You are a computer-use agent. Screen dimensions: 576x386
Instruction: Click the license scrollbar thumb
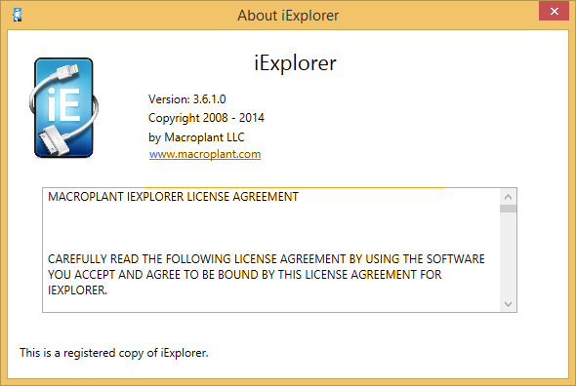[x=508, y=209]
